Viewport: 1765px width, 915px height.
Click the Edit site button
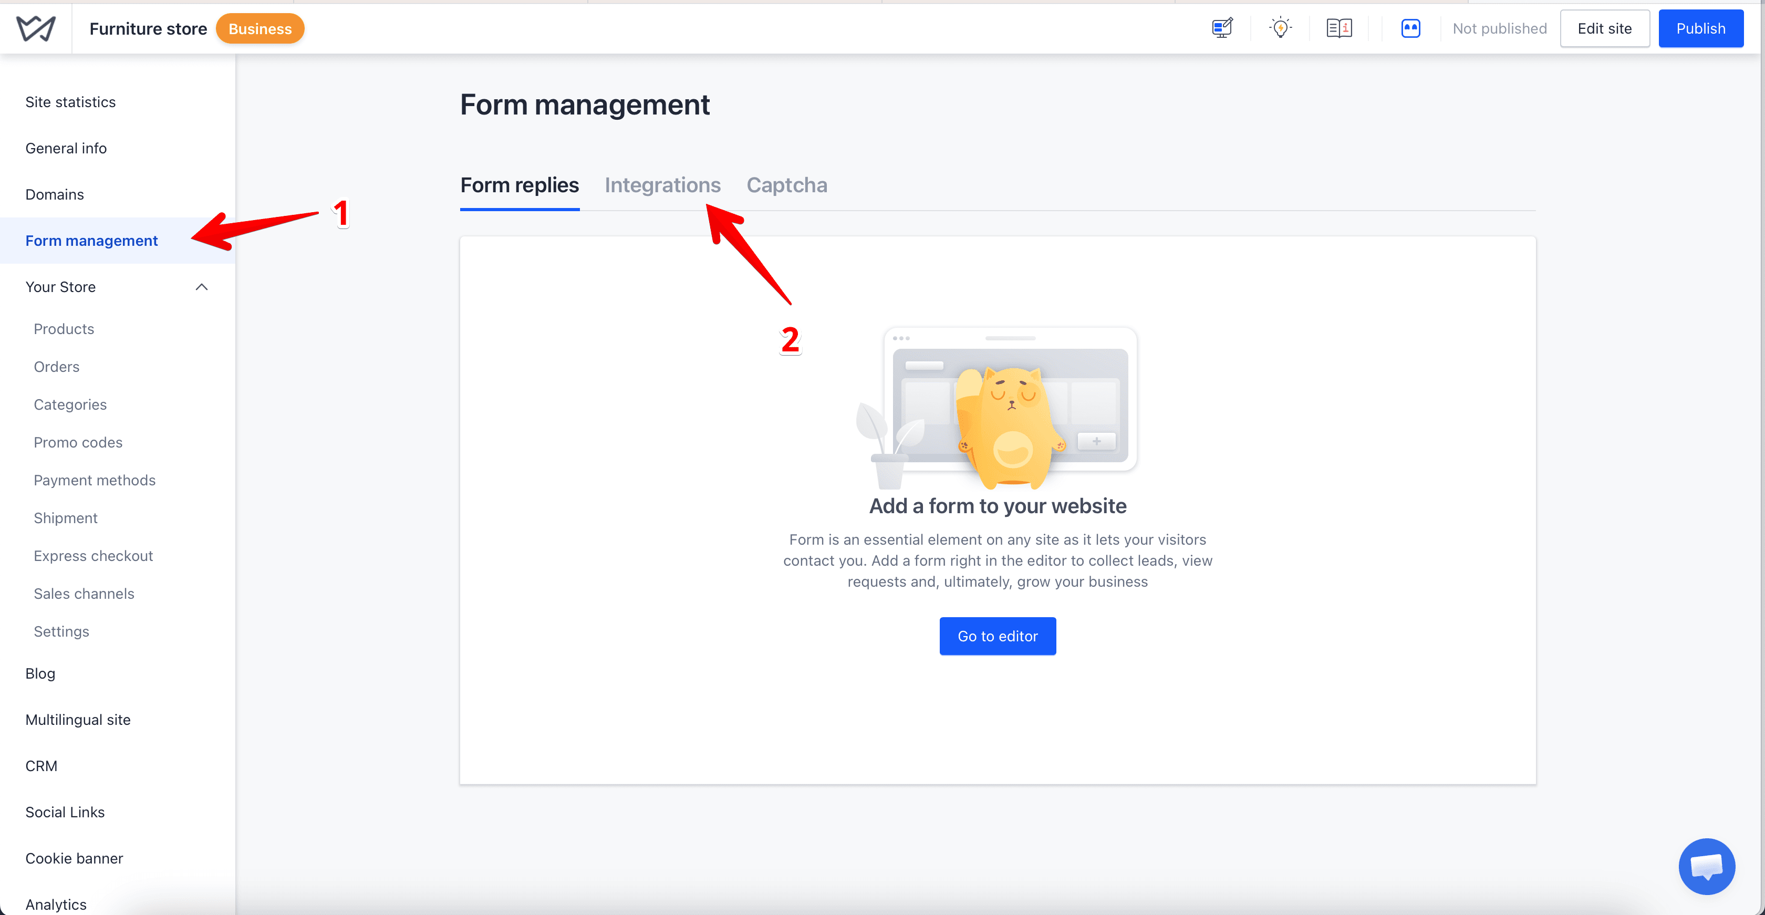1604,28
